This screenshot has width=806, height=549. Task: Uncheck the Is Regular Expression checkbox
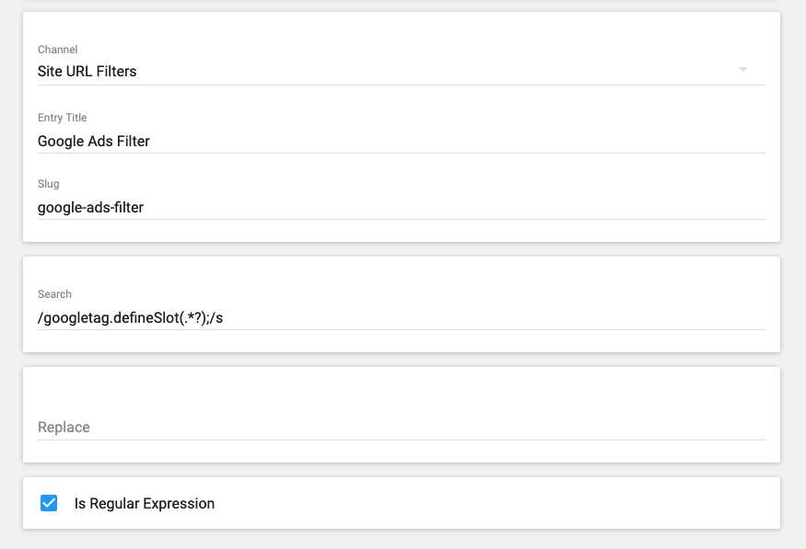[49, 503]
